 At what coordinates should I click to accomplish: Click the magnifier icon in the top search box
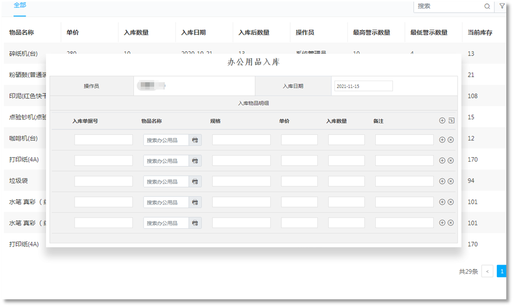point(487,7)
